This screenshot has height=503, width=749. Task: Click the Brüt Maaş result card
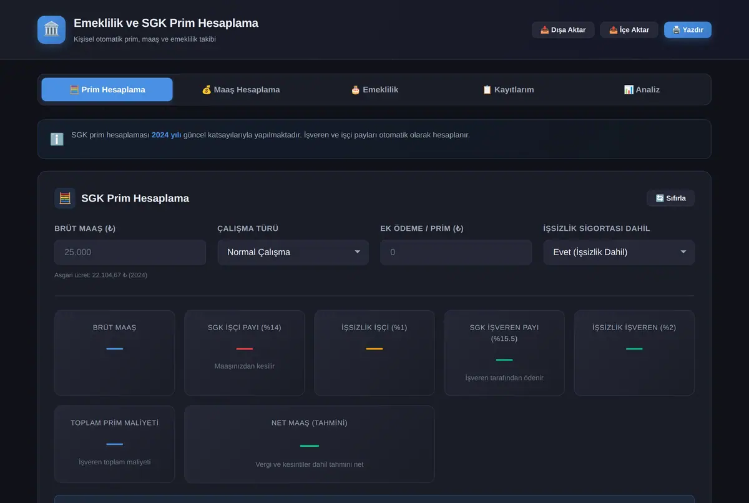pos(115,353)
